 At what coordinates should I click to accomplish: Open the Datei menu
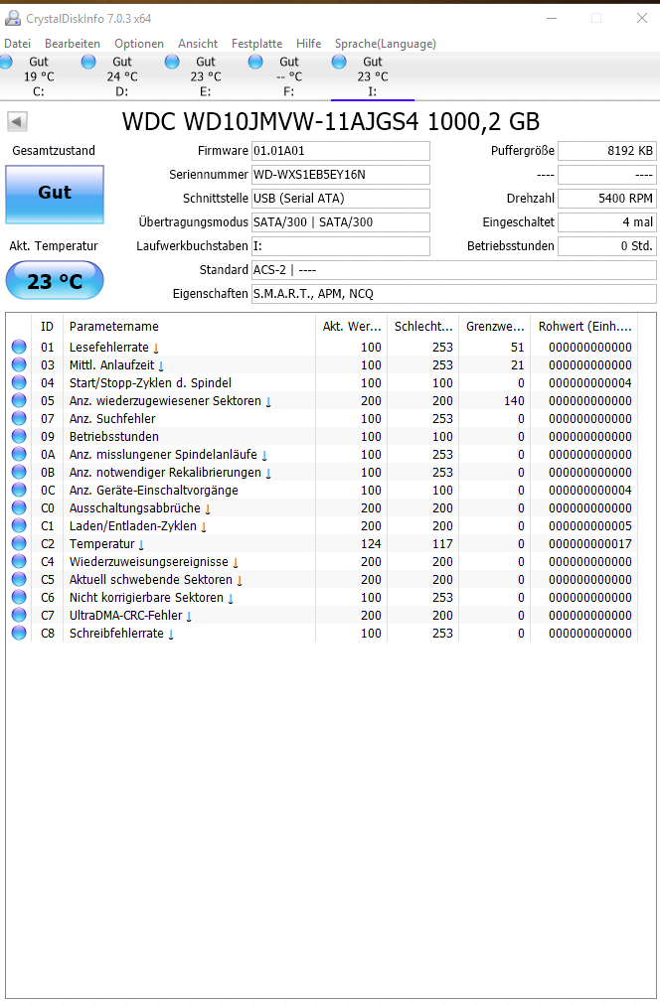17,44
